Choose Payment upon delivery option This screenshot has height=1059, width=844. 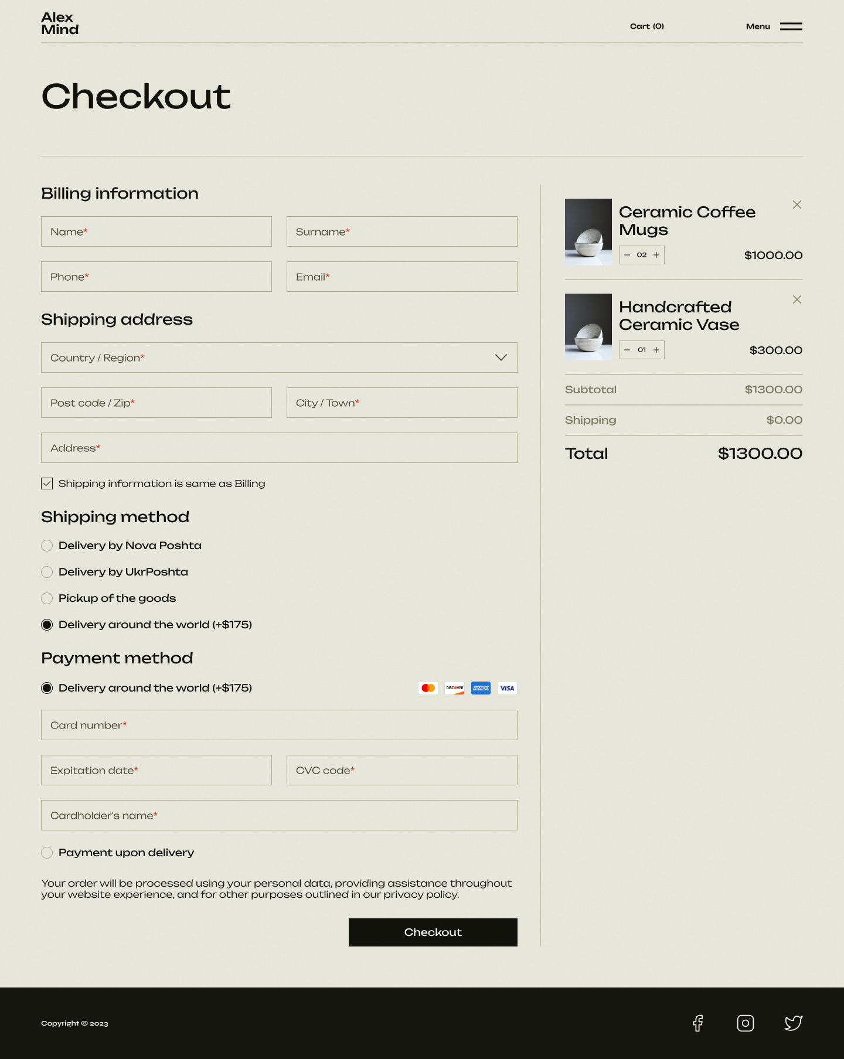(47, 853)
